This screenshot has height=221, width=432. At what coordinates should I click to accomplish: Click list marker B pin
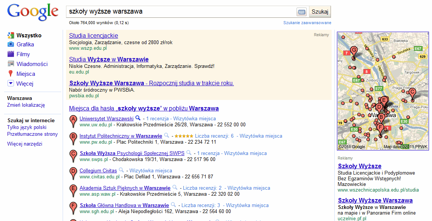click(x=73, y=139)
